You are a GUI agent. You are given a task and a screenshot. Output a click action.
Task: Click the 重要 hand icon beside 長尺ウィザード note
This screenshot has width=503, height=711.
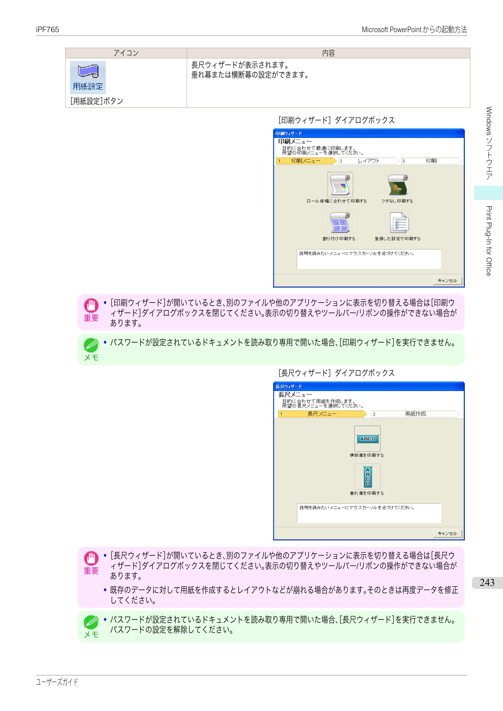(91, 558)
